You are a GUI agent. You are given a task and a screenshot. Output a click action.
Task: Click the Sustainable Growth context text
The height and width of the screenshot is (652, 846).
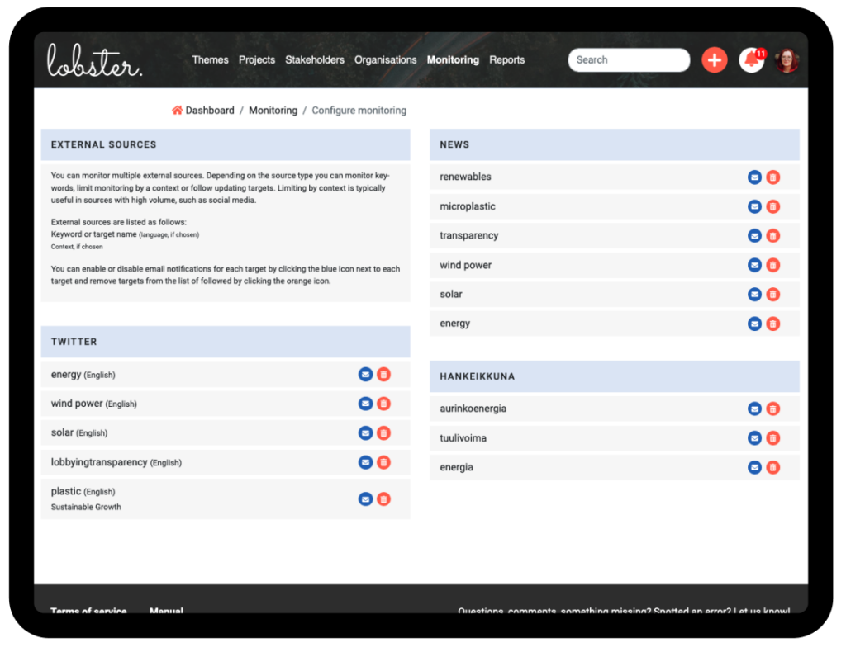pos(86,507)
